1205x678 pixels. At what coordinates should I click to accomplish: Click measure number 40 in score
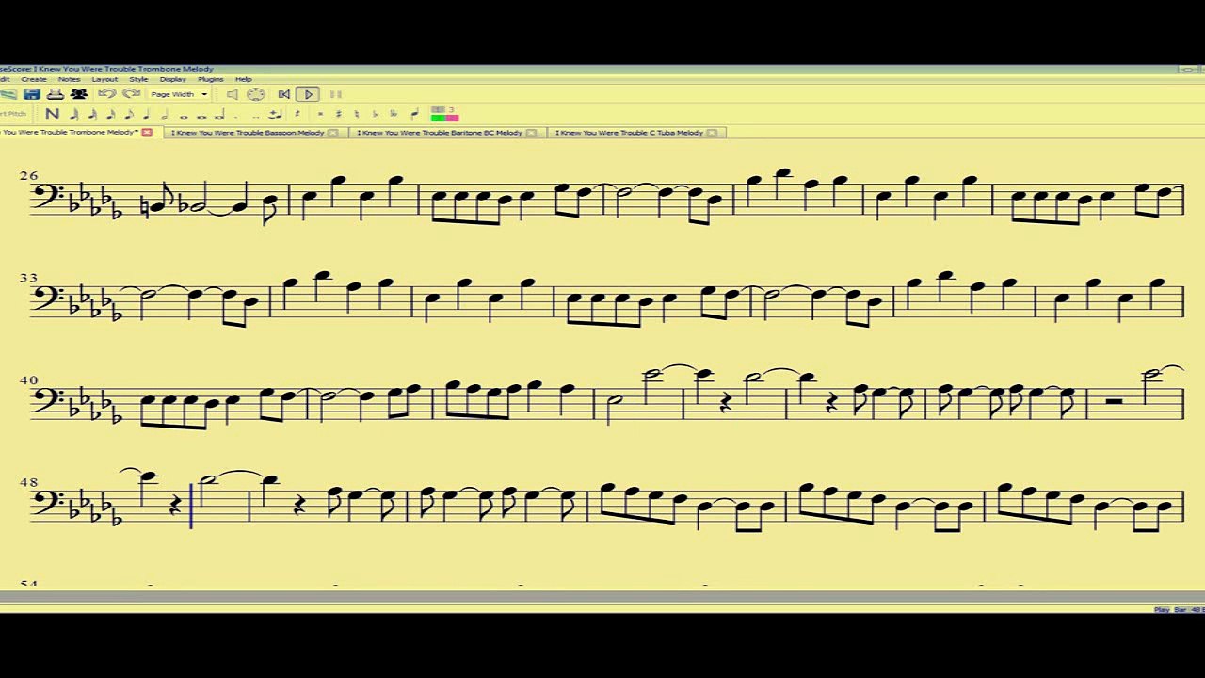[x=28, y=380]
